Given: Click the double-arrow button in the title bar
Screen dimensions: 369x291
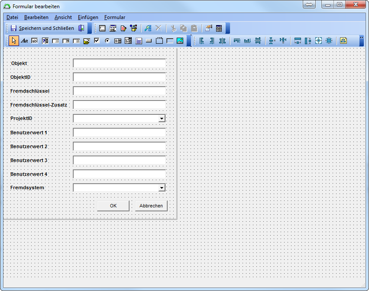Looking at the screenshot, I should coord(309,4).
